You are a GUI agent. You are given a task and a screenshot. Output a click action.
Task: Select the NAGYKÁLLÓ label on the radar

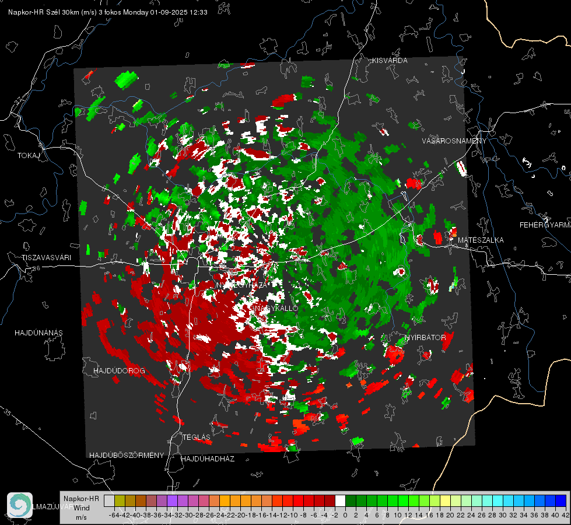coord(276,308)
